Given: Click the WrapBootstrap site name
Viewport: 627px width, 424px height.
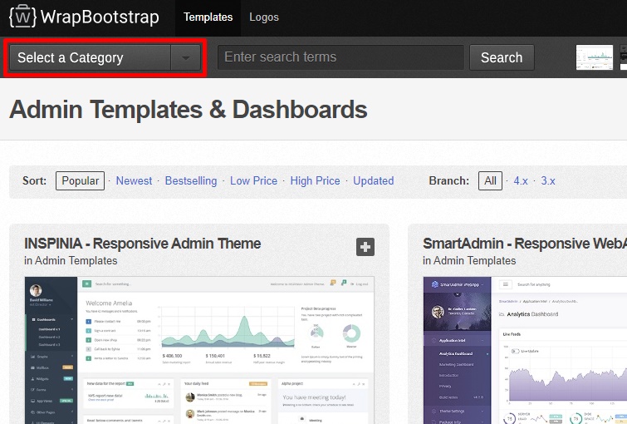Looking at the screenshot, I should tap(100, 17).
